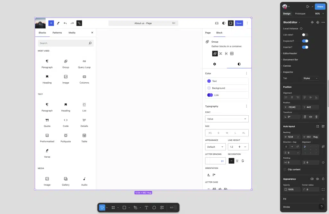
Task: Open the Appearance Default dropdown
Action: click(x=215, y=147)
